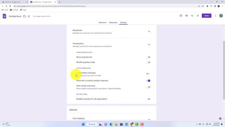Screen dimensions: 225x127
Task: Reload the page in the browser
Action: [10, 6]
